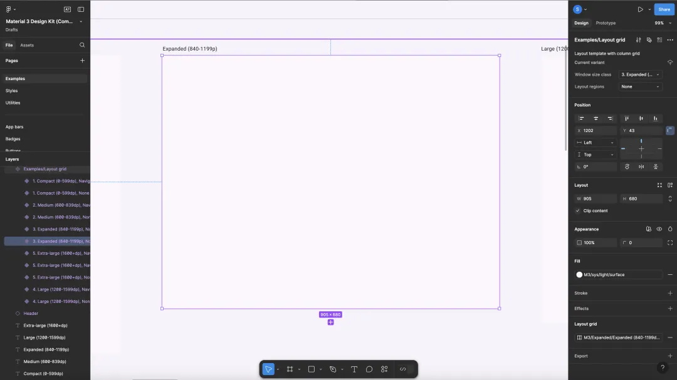
Task: Switch to the Assets tab
Action: pyautogui.click(x=27, y=45)
